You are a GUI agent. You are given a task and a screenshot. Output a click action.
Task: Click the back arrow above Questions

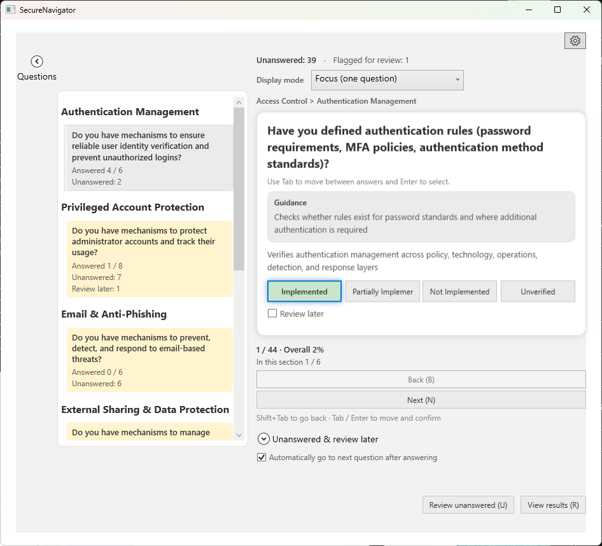37,61
